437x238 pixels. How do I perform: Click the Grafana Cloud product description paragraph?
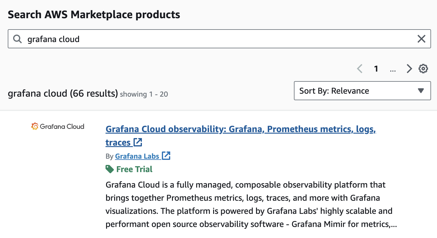pos(251,204)
